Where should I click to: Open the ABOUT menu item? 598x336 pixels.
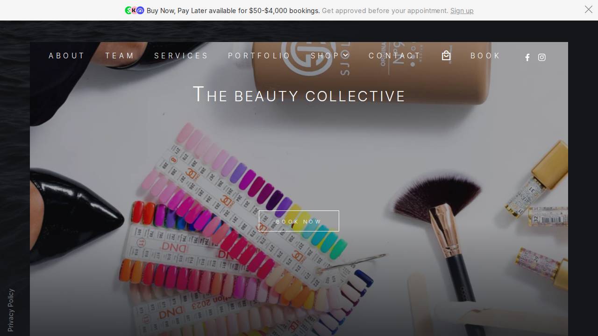(x=67, y=56)
